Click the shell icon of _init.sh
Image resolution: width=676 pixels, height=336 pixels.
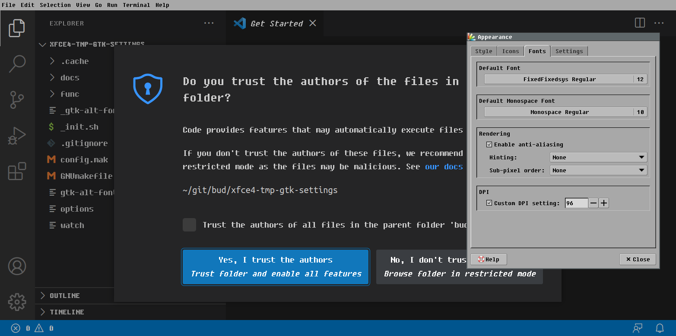pos(51,127)
